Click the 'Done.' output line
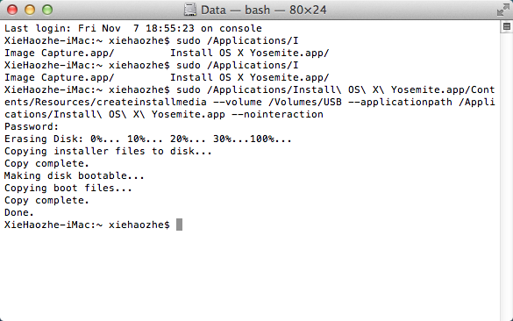Image resolution: width=513 pixels, height=321 pixels. 19,213
